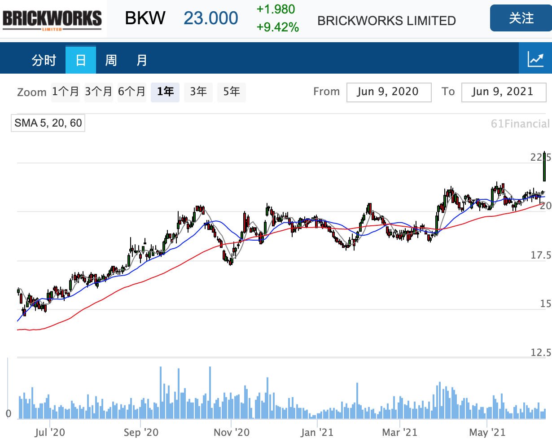The width and height of the screenshot is (552, 448).
Task: Select the 1年 zoom range
Action: pos(165,92)
